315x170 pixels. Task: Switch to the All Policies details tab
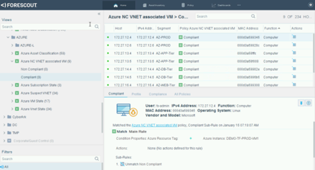[182, 94]
